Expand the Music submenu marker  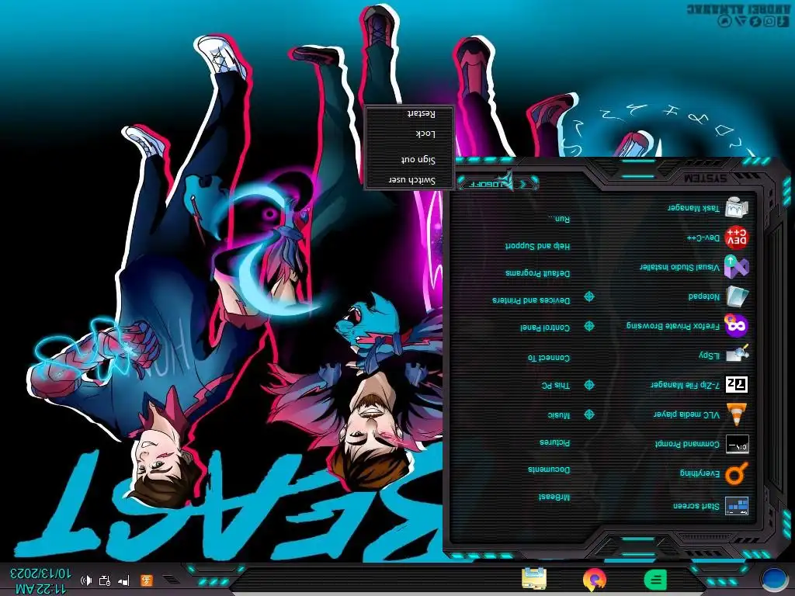click(x=588, y=414)
